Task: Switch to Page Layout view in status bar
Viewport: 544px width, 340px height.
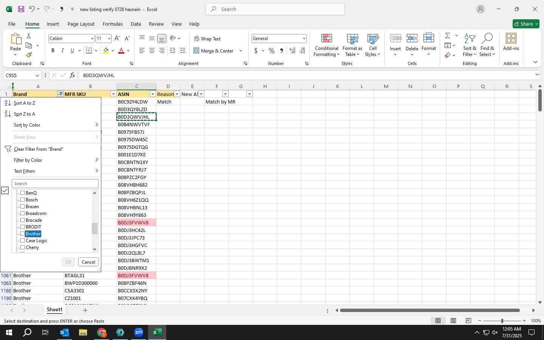Action: 453,321
